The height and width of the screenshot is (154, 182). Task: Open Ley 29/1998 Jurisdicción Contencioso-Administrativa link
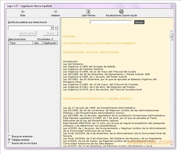[x=114, y=115]
